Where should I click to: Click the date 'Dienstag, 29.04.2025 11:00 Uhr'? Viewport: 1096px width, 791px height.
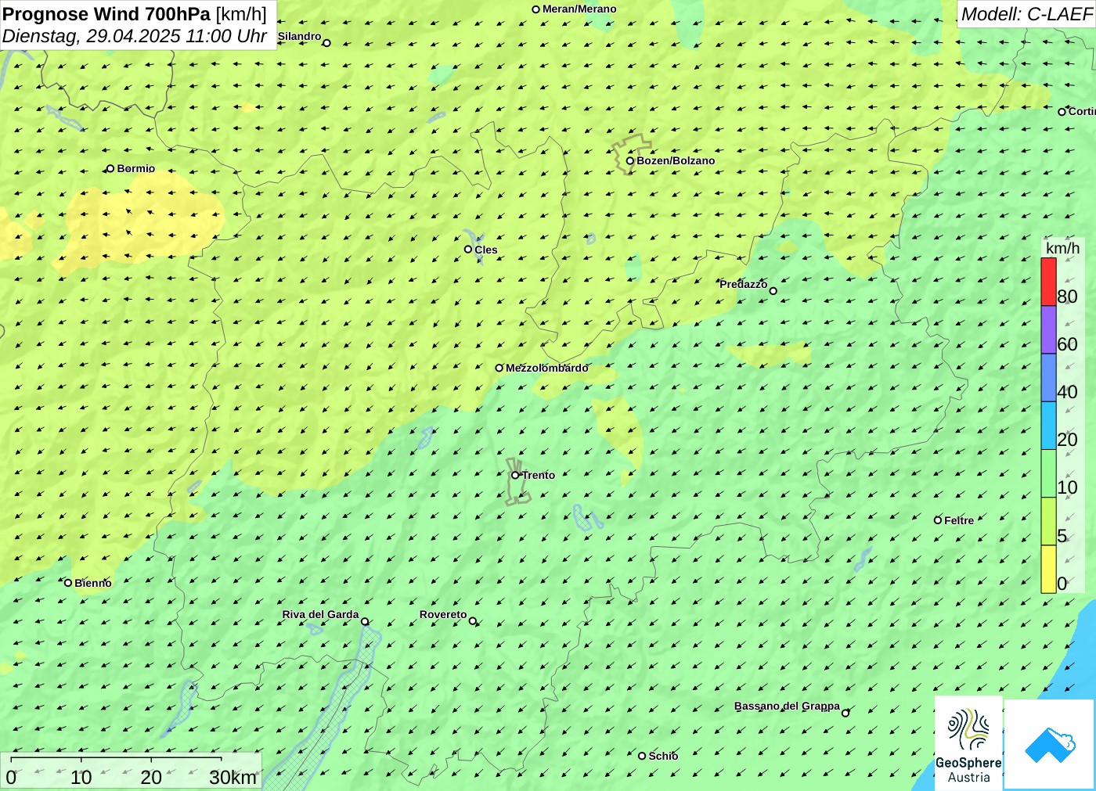click(135, 36)
